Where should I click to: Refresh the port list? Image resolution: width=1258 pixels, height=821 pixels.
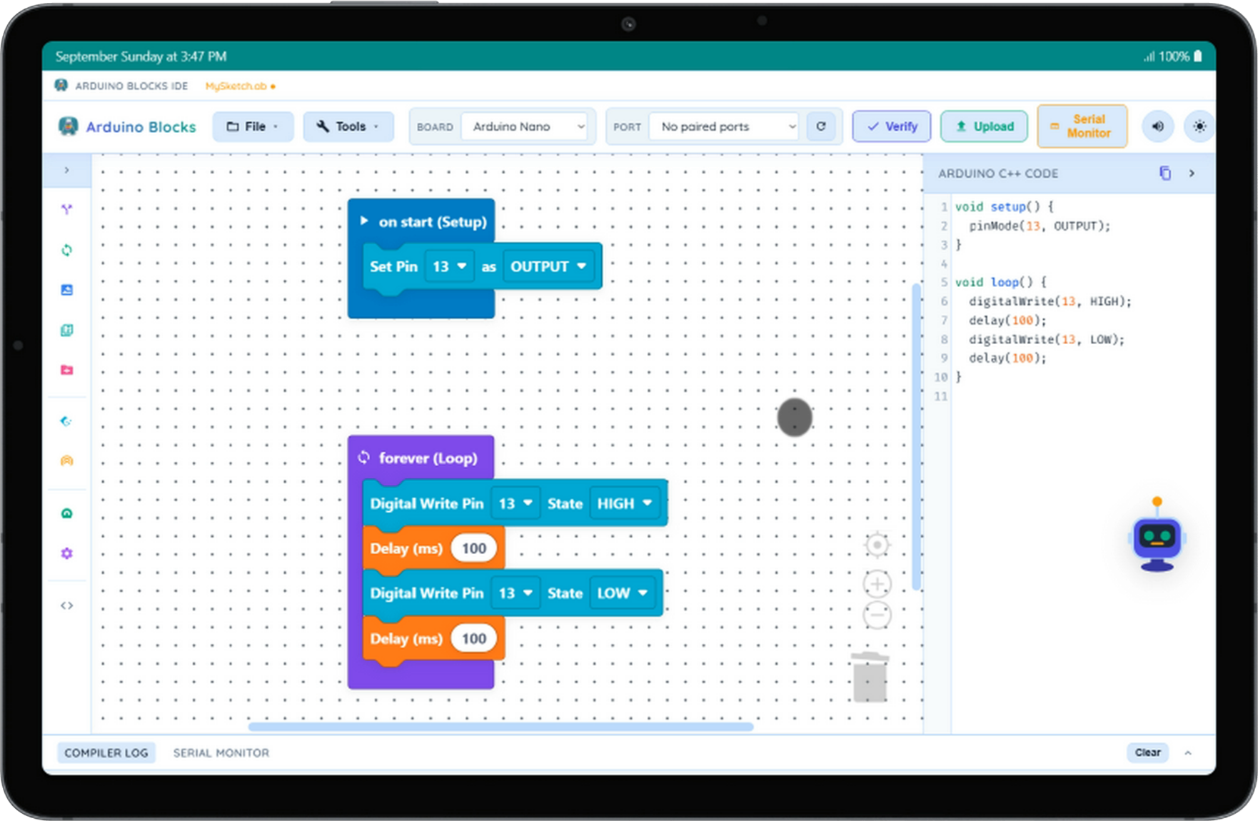pyautogui.click(x=821, y=126)
